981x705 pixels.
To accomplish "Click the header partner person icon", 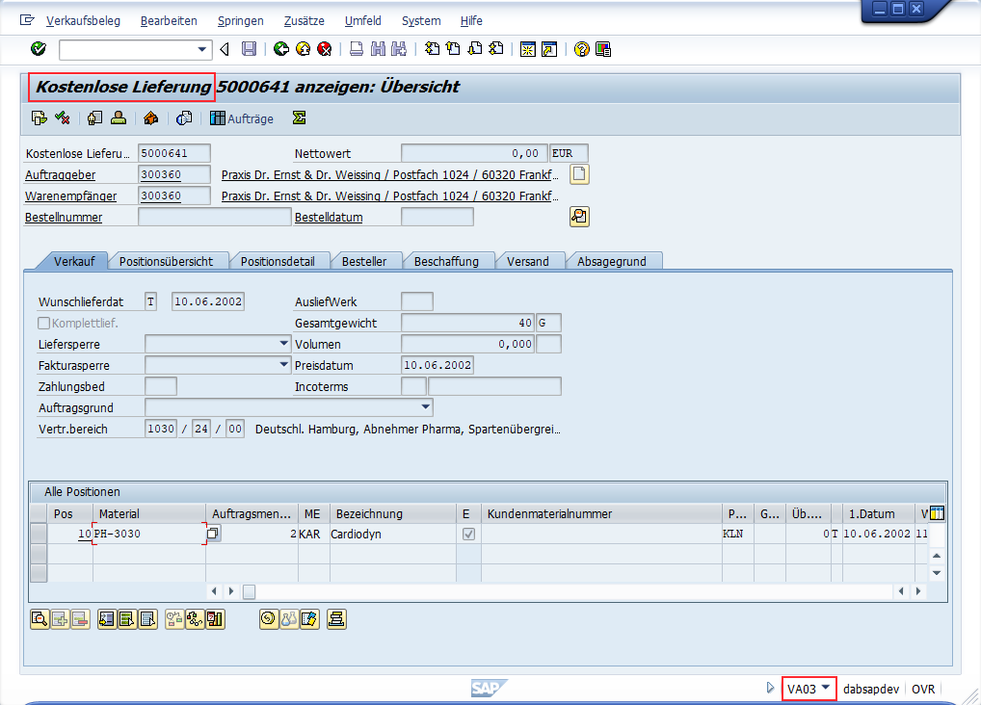I will click(119, 117).
